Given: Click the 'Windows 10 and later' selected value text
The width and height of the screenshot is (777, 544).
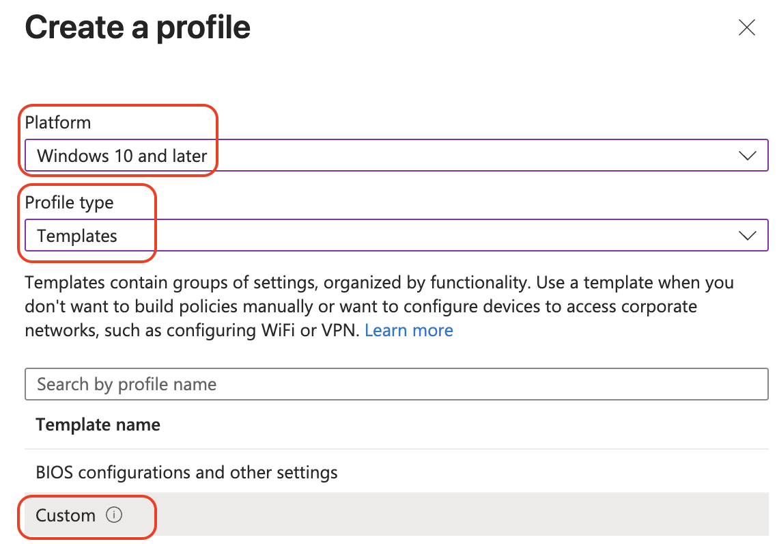Looking at the screenshot, I should 122,156.
